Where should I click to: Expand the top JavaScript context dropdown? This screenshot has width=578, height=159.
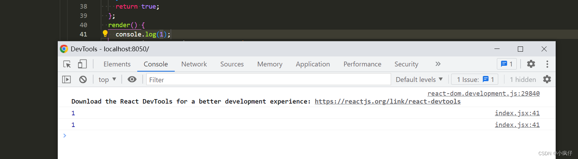107,79
